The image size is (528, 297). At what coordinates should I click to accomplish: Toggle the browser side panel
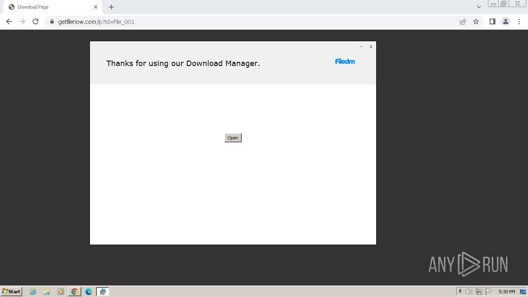(x=492, y=21)
